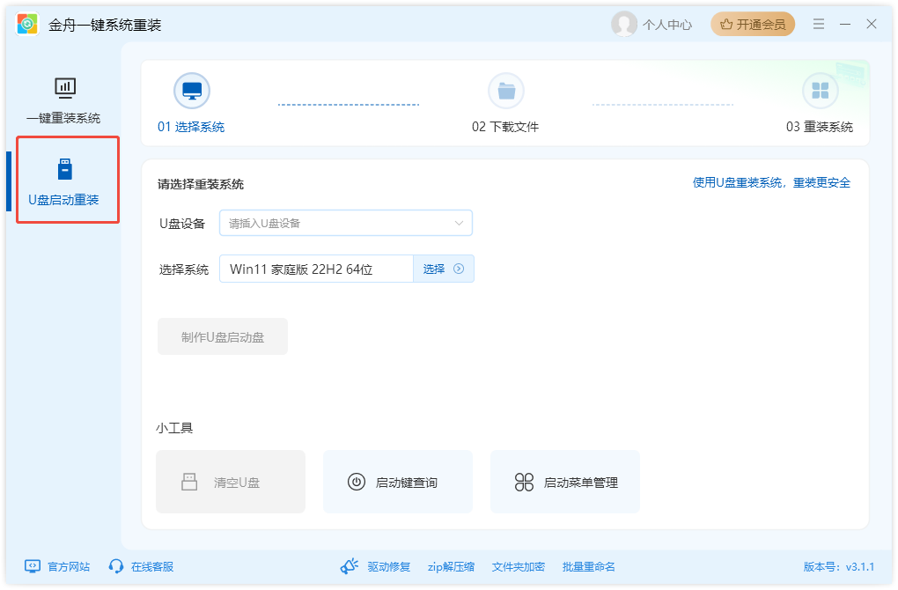Click the 请插入U盘设备 combo box field
The image size is (898, 590).
[x=346, y=224]
